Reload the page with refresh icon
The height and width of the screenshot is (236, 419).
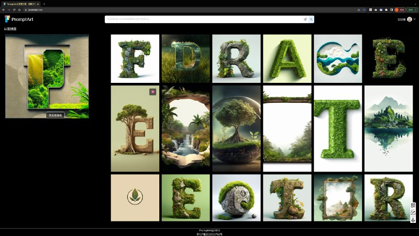pyautogui.click(x=14, y=10)
